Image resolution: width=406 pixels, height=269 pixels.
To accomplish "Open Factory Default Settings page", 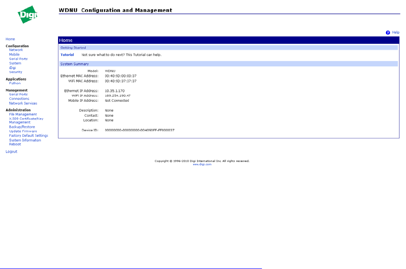I will point(29,135).
